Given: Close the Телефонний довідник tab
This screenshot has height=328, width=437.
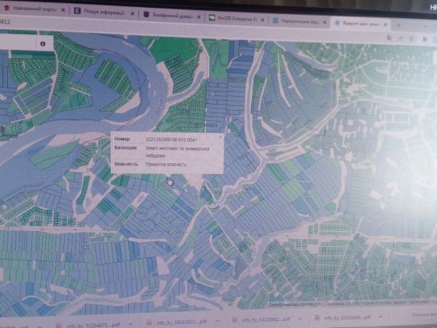Looking at the screenshot, I should coord(199,17).
